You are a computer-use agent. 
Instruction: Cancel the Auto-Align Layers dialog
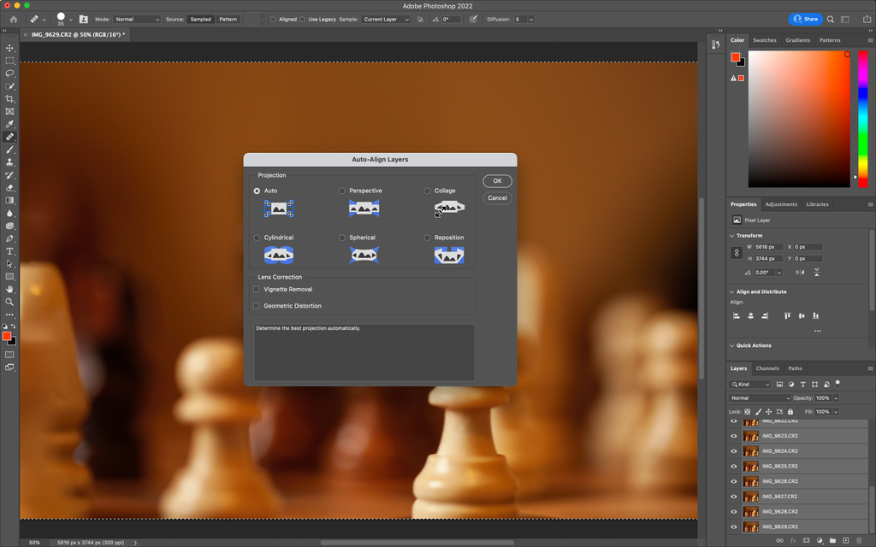tap(497, 197)
